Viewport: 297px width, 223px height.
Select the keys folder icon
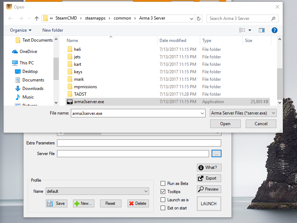click(x=70, y=72)
